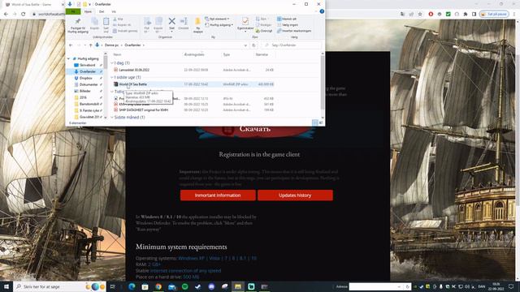This screenshot has width=520, height=292.
Task: Open the Oversigt history button
Action: [x=264, y=31]
